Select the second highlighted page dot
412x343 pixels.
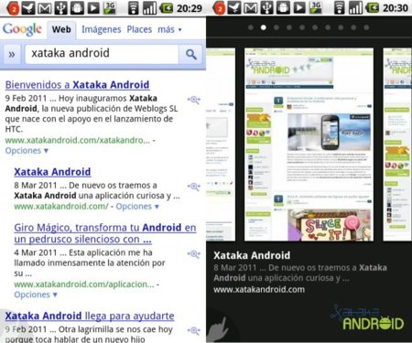(264, 27)
